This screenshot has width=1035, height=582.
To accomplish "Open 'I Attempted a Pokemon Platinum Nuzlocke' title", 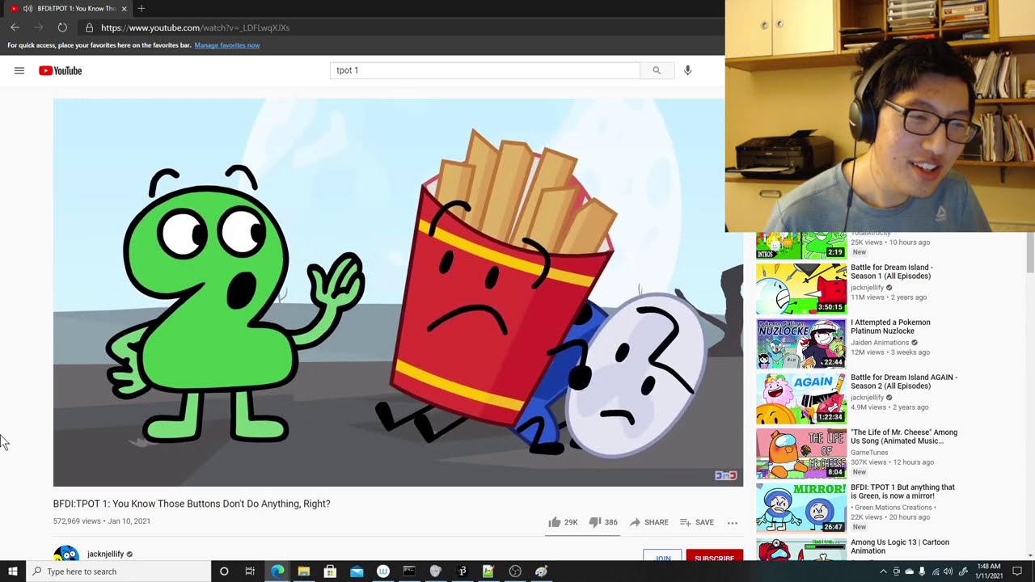I will point(890,327).
